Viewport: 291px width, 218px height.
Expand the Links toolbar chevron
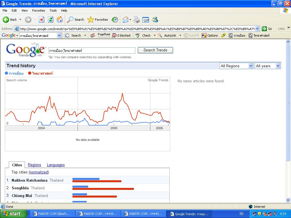pos(289,28)
